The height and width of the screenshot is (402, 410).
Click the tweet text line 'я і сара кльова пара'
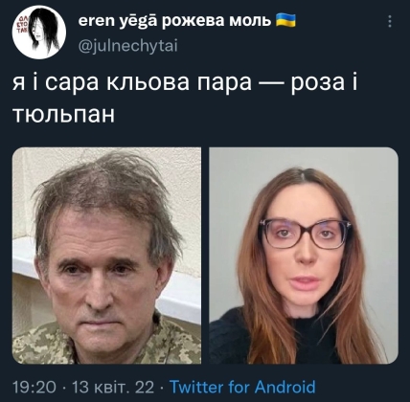tap(132, 82)
